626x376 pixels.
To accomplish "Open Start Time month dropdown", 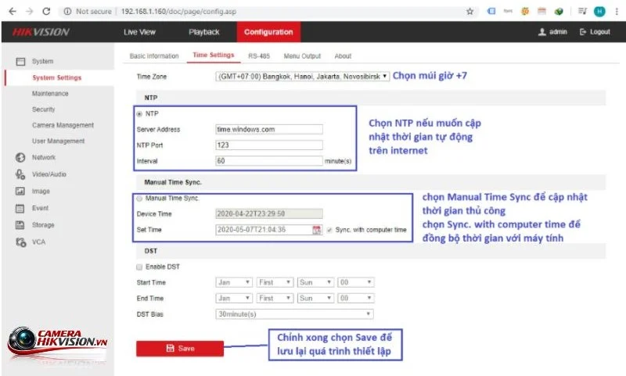I will pyautogui.click(x=234, y=282).
